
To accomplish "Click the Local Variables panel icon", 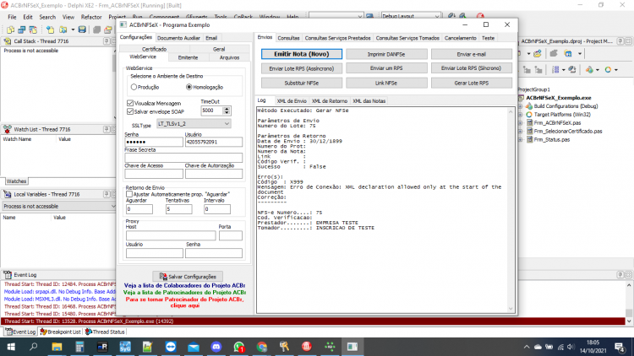I will pyautogui.click(x=8, y=194).
